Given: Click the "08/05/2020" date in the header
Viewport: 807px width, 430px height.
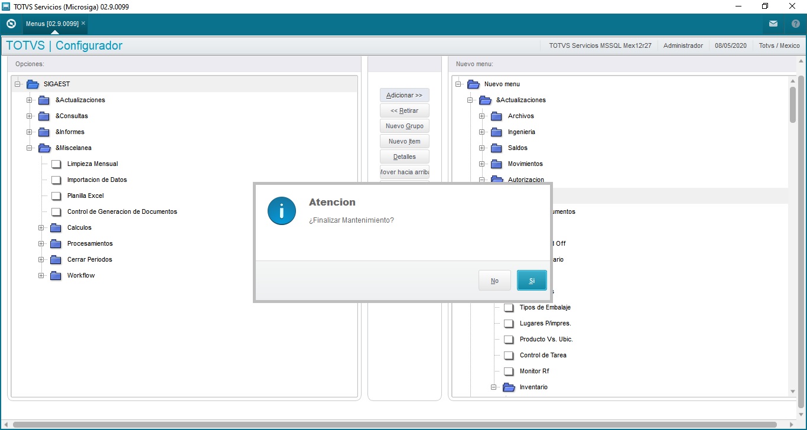Looking at the screenshot, I should (731, 45).
